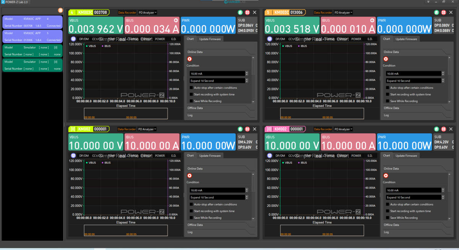The height and width of the screenshot is (250, 459).
Task: Enable Auto-stop after certain conditions in 013006 panel
Action: (387, 88)
